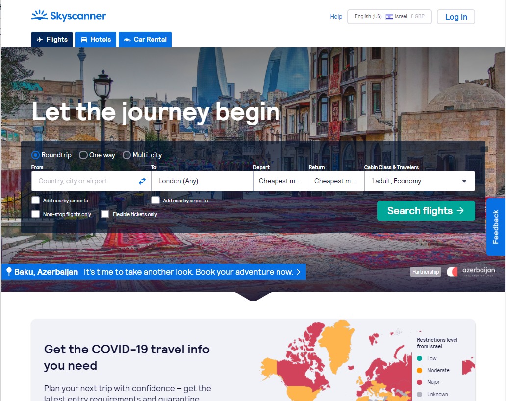
Task: Click the azerbaijan partner logo
Action: click(x=471, y=272)
